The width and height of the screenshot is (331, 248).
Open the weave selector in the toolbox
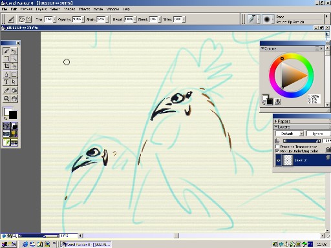(x=14, y=134)
